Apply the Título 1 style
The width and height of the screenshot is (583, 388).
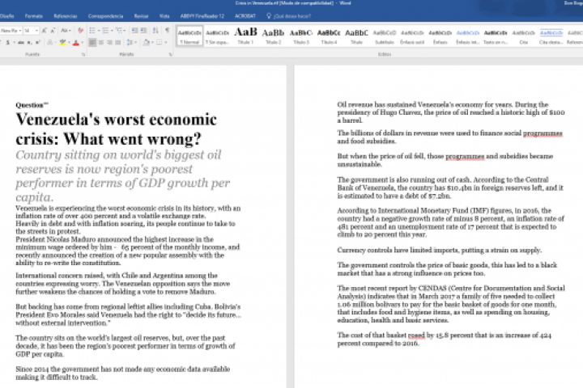tap(245, 36)
